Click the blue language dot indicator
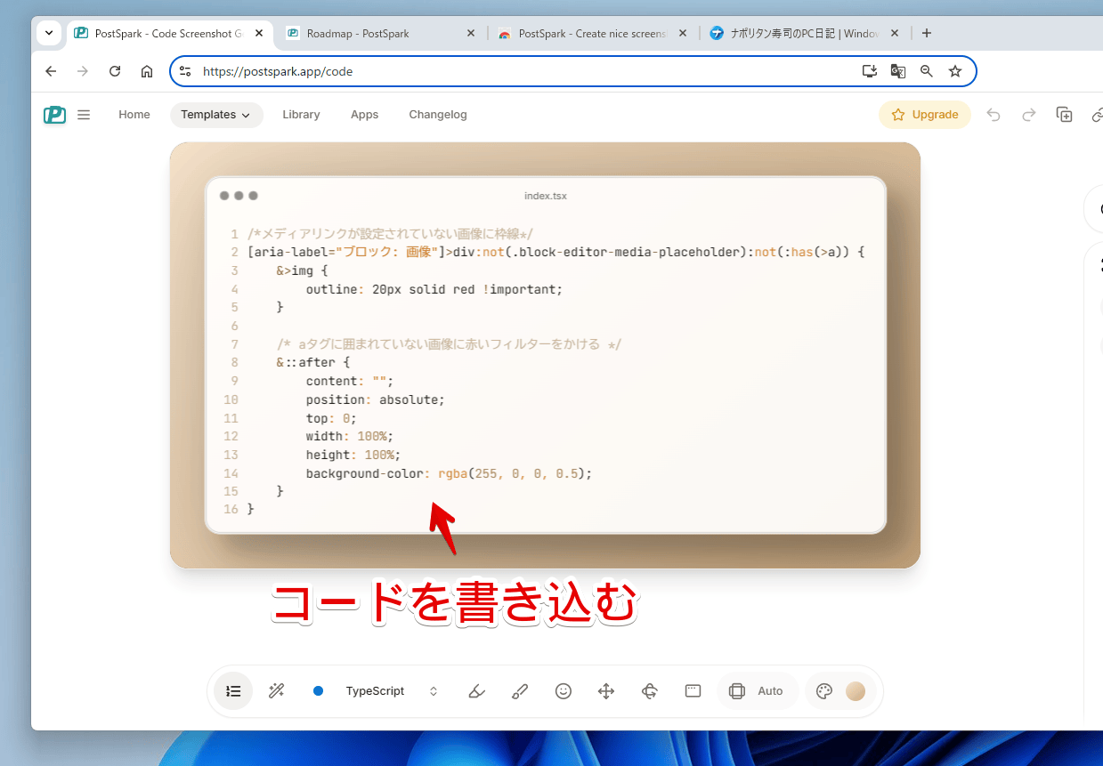Screen dimensions: 1103x766 point(319,691)
